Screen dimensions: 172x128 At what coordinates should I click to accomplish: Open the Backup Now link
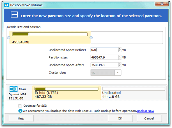click(x=145, y=111)
